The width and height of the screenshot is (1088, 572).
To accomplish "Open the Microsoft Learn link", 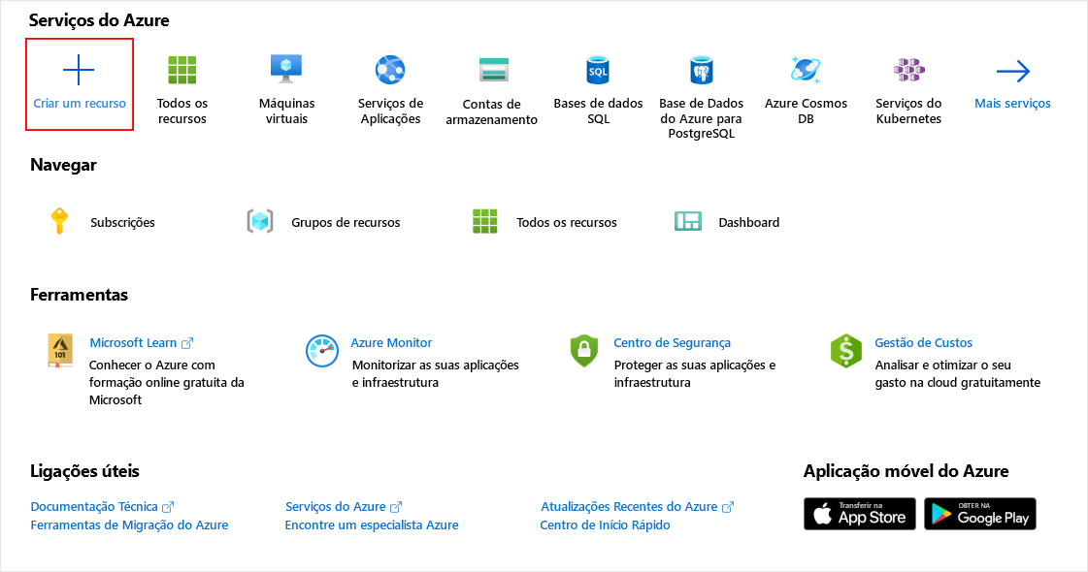I will 133,342.
